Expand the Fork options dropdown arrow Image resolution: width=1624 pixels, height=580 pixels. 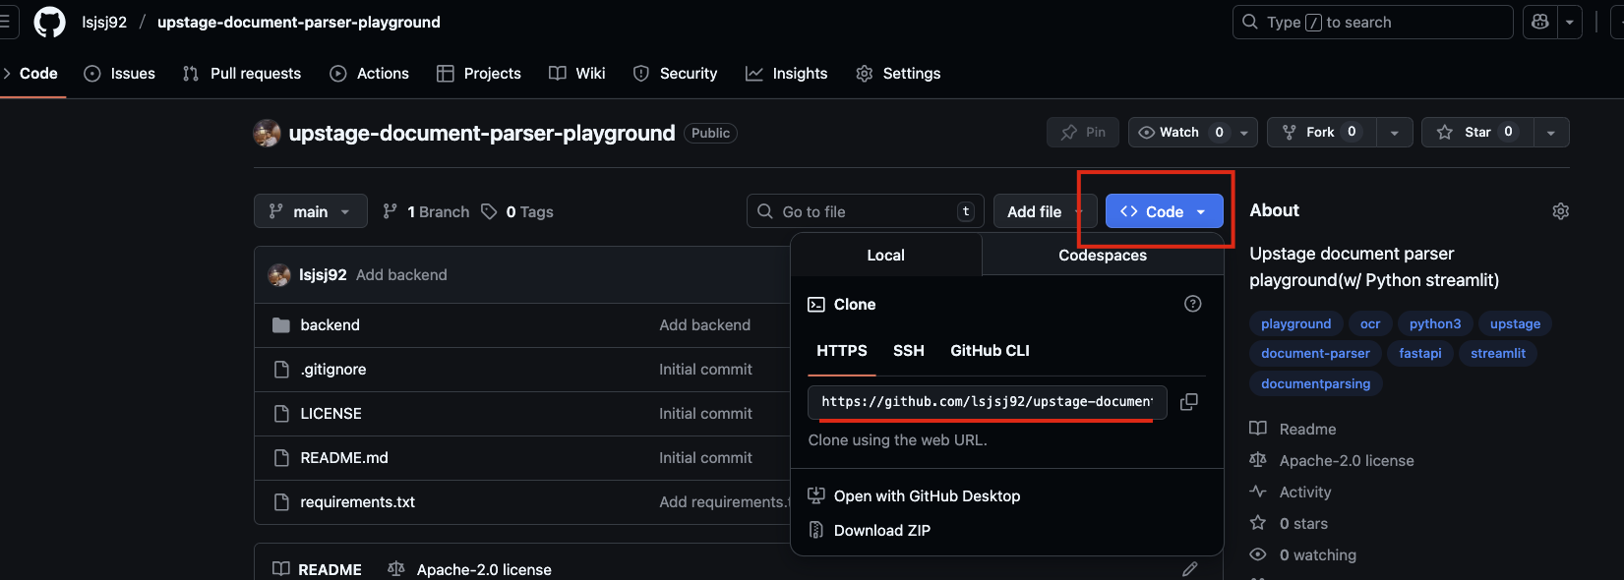click(x=1394, y=133)
